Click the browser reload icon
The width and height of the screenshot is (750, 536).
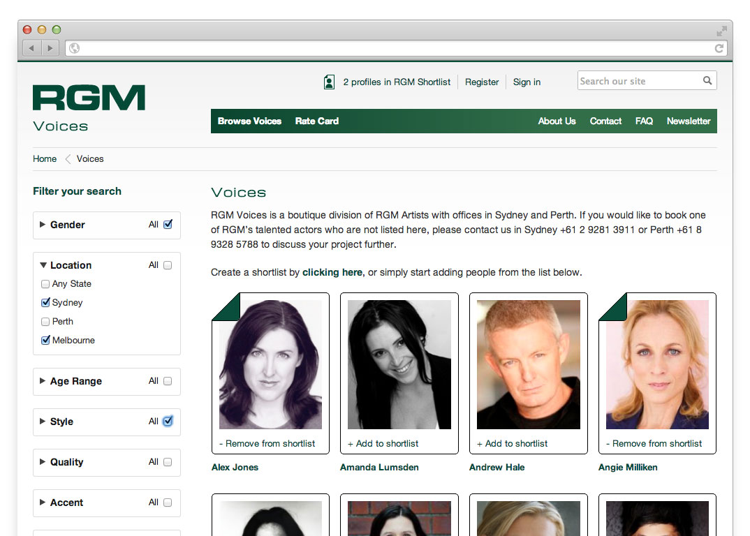(719, 48)
